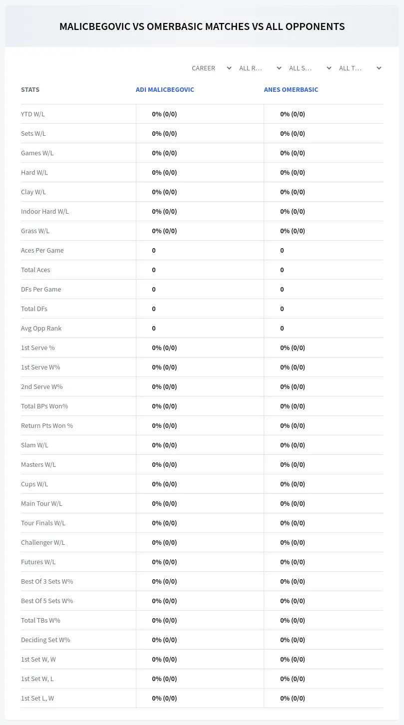The width and height of the screenshot is (404, 725).
Task: Expand the ALL R... filter dropdown
Action: click(260, 68)
